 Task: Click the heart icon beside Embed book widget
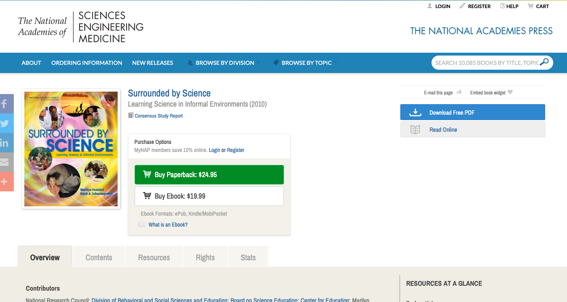click(x=510, y=92)
